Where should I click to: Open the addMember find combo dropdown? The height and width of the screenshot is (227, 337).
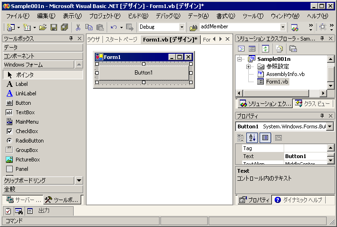pos(283,27)
